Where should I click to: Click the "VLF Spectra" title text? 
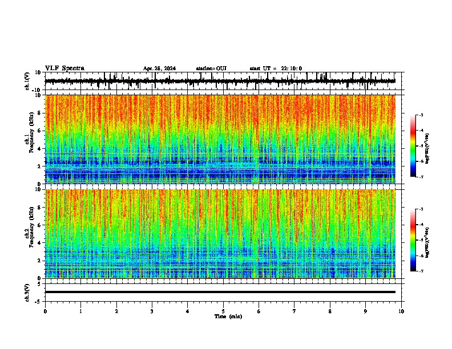coord(64,68)
